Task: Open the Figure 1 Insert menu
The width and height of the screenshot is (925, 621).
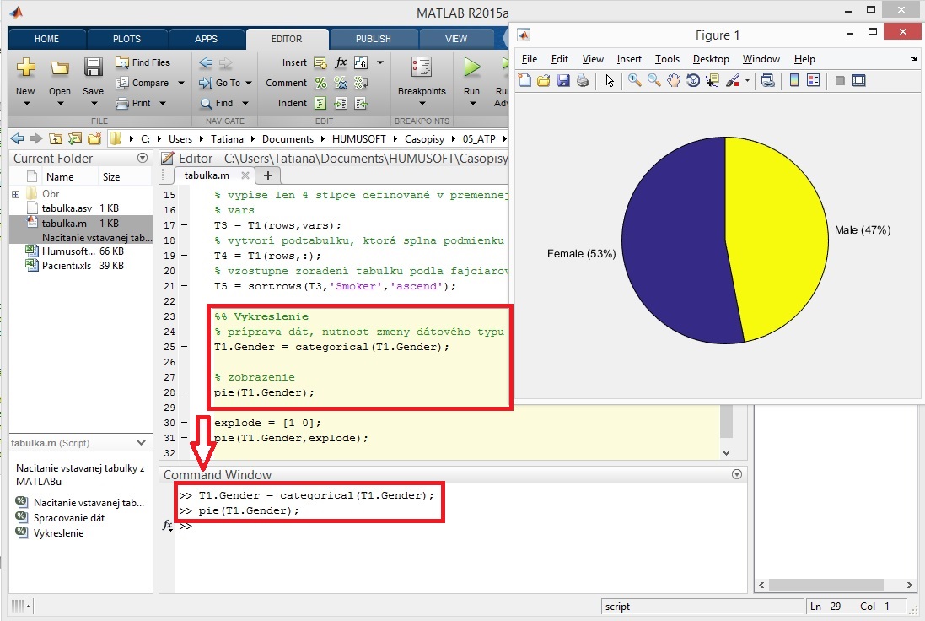Action: coord(629,59)
